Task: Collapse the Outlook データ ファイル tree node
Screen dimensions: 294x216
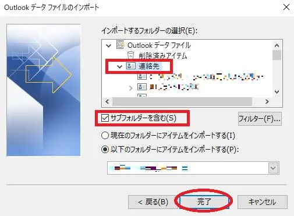Action: pos(109,46)
